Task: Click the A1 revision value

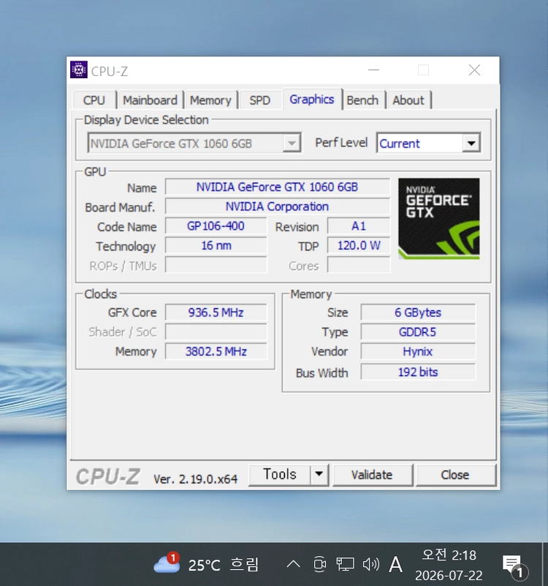Action: (359, 226)
